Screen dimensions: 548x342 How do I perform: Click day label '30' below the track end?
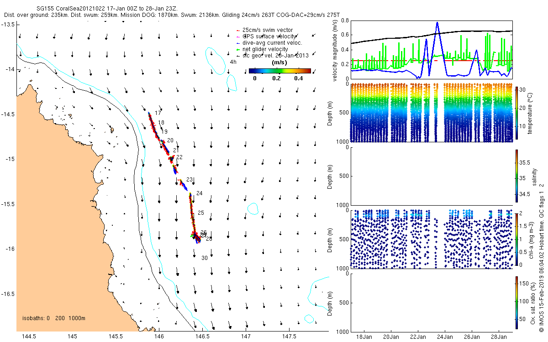coord(205,258)
